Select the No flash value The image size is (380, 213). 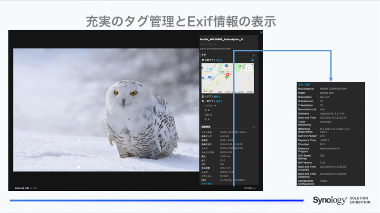tap(224, 176)
